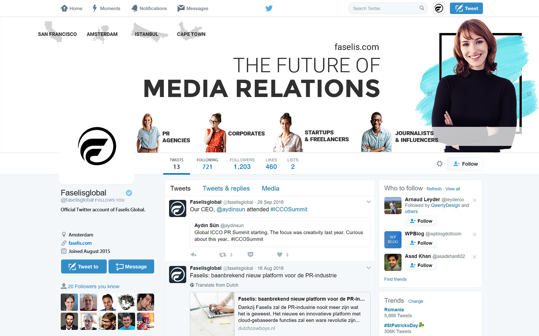Click verified badge next to Faselisglobal
This screenshot has width=539, height=336.
pyautogui.click(x=129, y=193)
